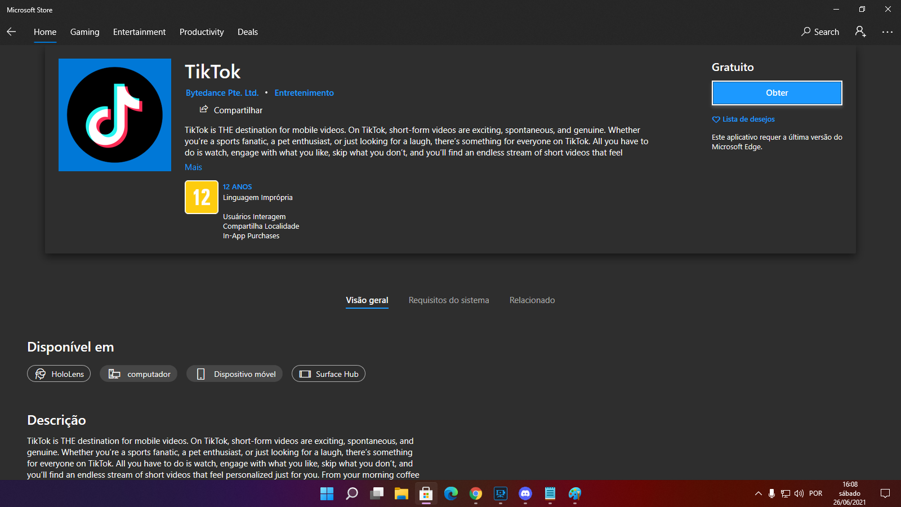Click the TikTok app title
Viewport: 901px width, 507px height.
click(x=212, y=72)
